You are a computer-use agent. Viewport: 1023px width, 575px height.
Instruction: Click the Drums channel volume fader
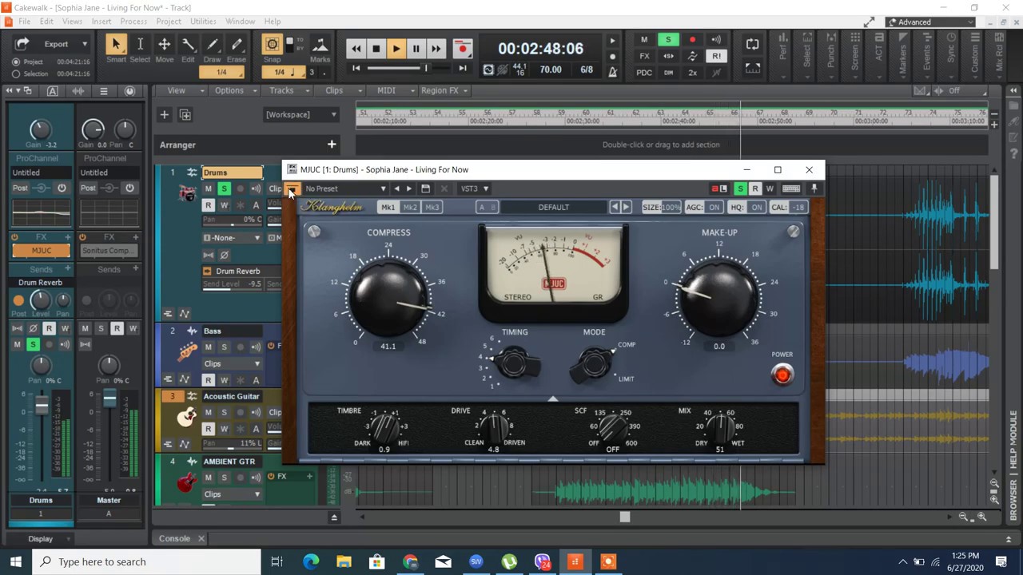41,406
